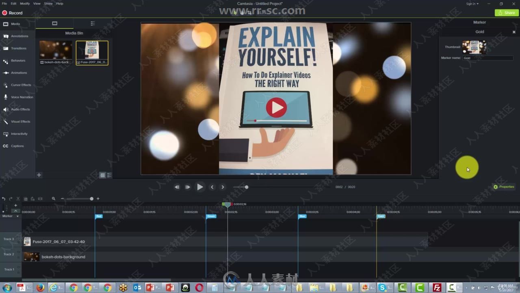The image size is (520, 293).
Task: Click the Marker name input field
Action: click(488, 58)
